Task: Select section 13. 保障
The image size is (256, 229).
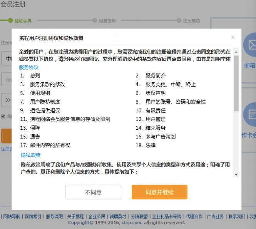Action: (x=30, y=128)
